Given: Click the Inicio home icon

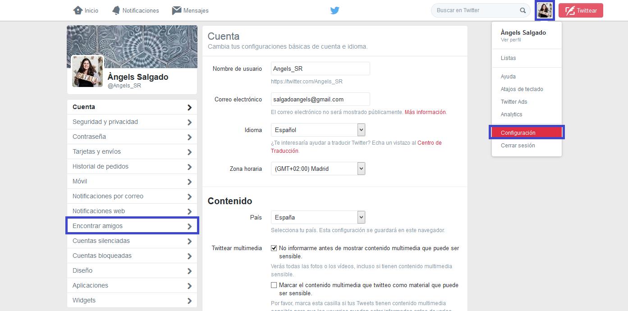Looking at the screenshot, I should pos(78,10).
